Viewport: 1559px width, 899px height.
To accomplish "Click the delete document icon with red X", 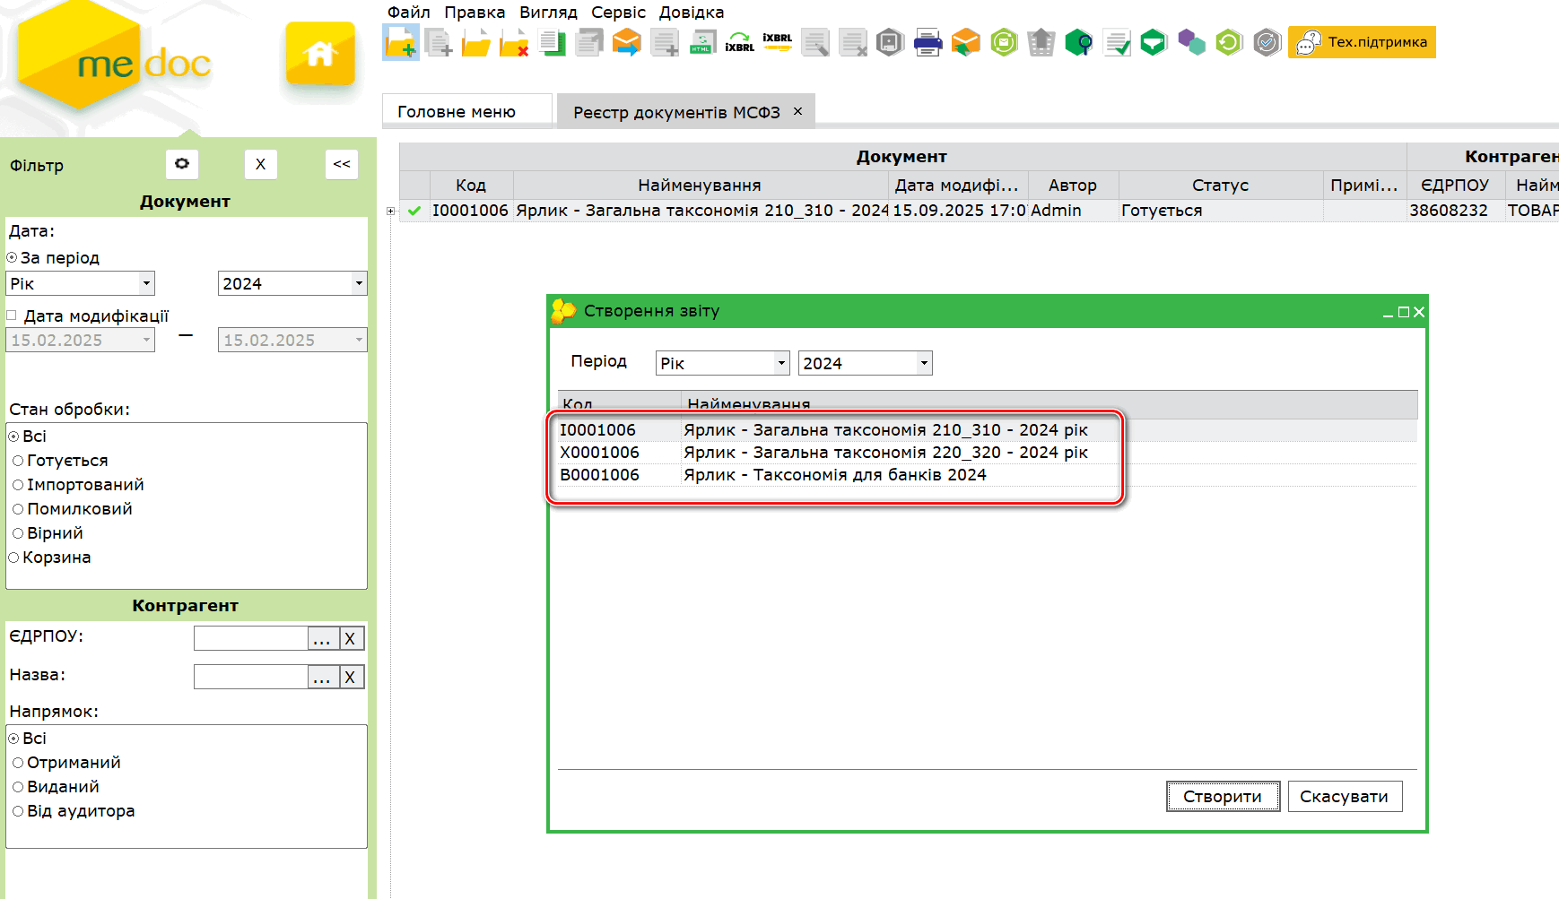I will pos(513,42).
